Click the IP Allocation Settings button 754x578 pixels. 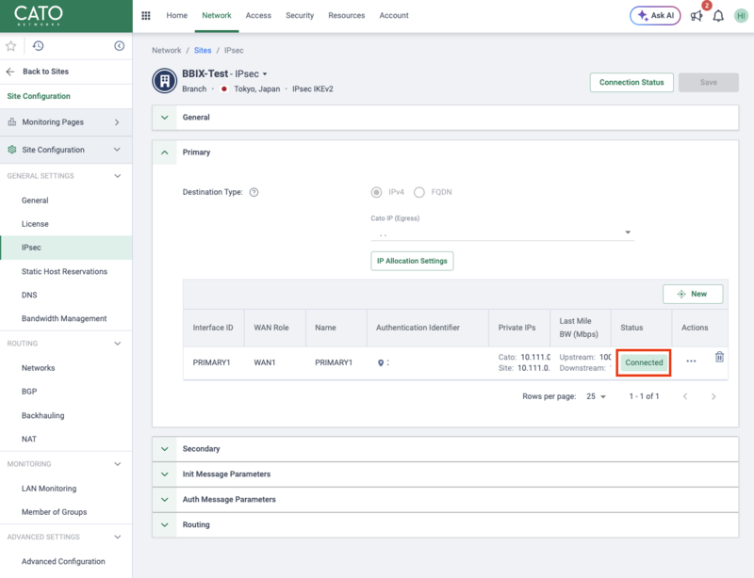412,261
